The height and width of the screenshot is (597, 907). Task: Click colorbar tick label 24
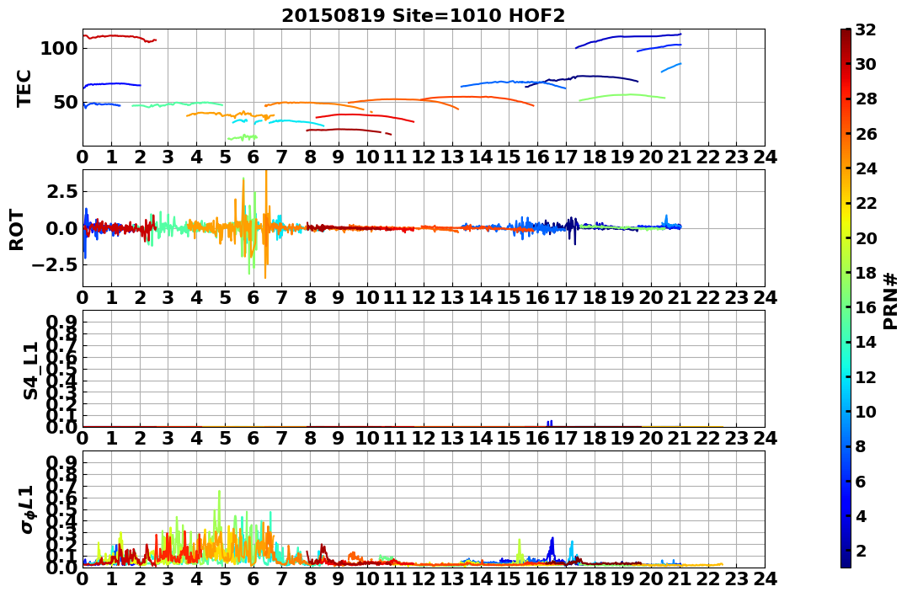[866, 168]
